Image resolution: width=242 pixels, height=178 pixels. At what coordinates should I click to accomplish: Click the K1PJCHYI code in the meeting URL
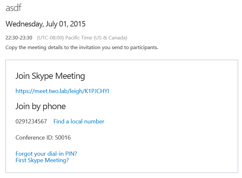pyautogui.click(x=97, y=91)
